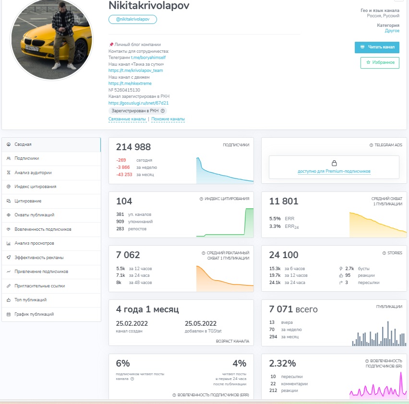Open Похожие каналы link
This screenshot has width=409, height=404.
tap(168, 119)
